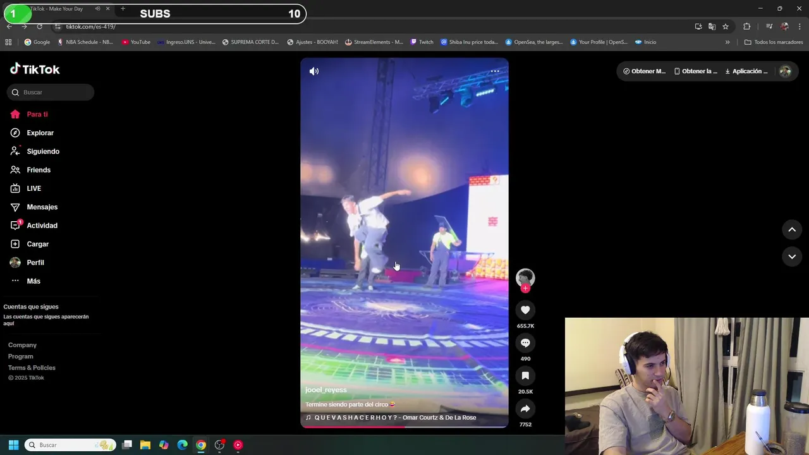Image resolution: width=809 pixels, height=455 pixels.
Task: Click the Aplicación download button
Action: (746, 71)
